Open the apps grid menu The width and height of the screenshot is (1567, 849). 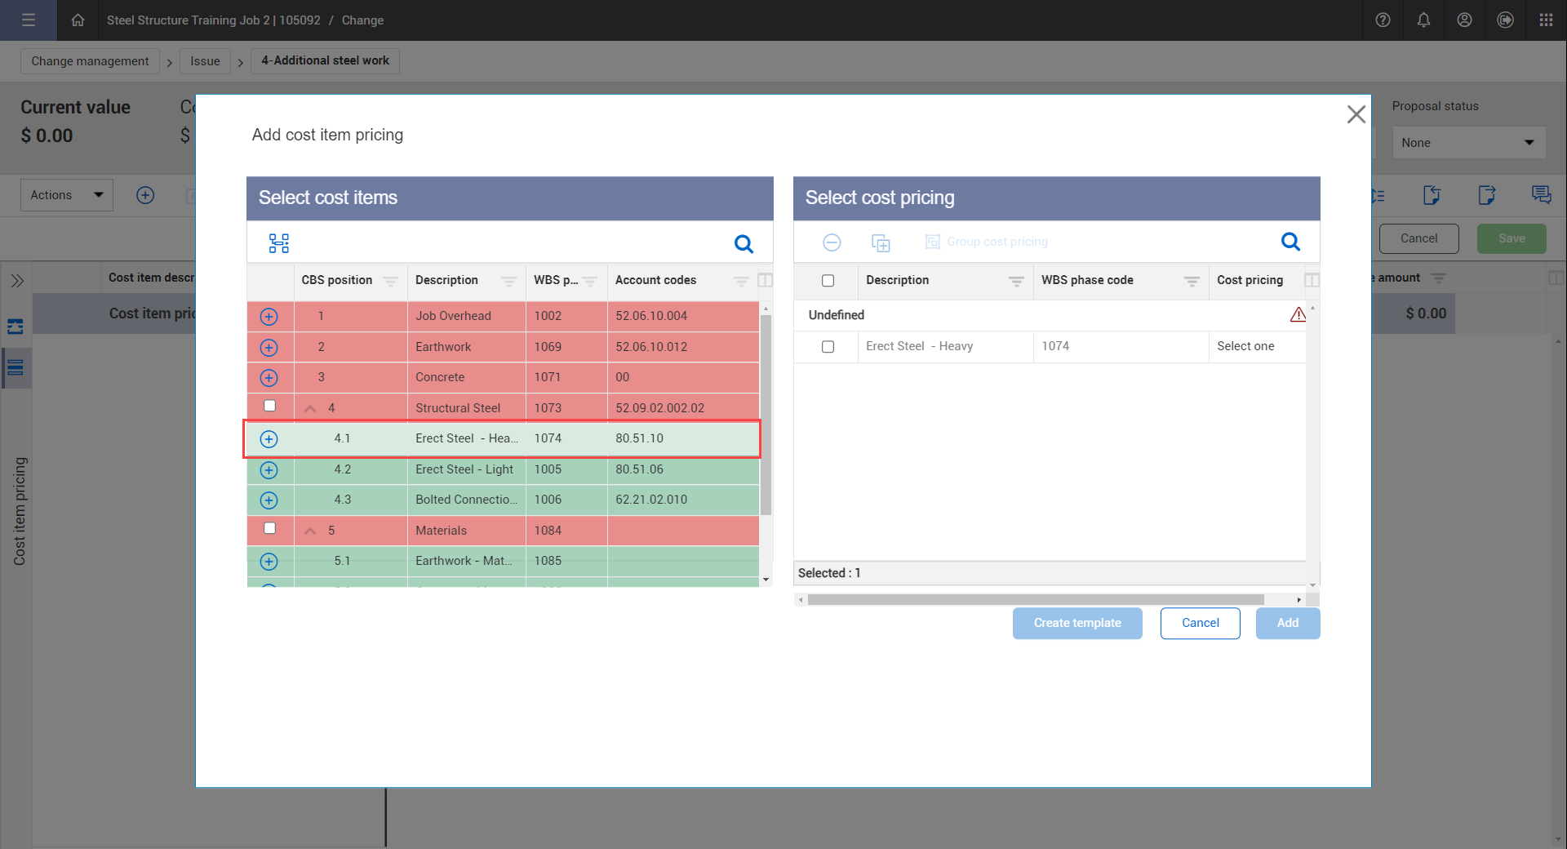[1546, 20]
